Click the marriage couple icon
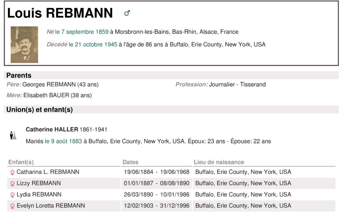This screenshot has width=344, height=221. 13,135
